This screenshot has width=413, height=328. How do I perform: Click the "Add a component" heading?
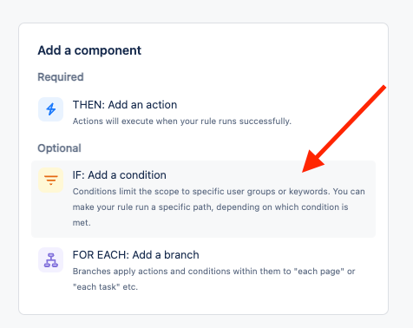[89, 50]
